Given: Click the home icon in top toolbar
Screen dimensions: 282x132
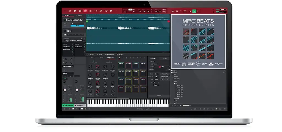Looking at the screenshot, I should point(70,11).
